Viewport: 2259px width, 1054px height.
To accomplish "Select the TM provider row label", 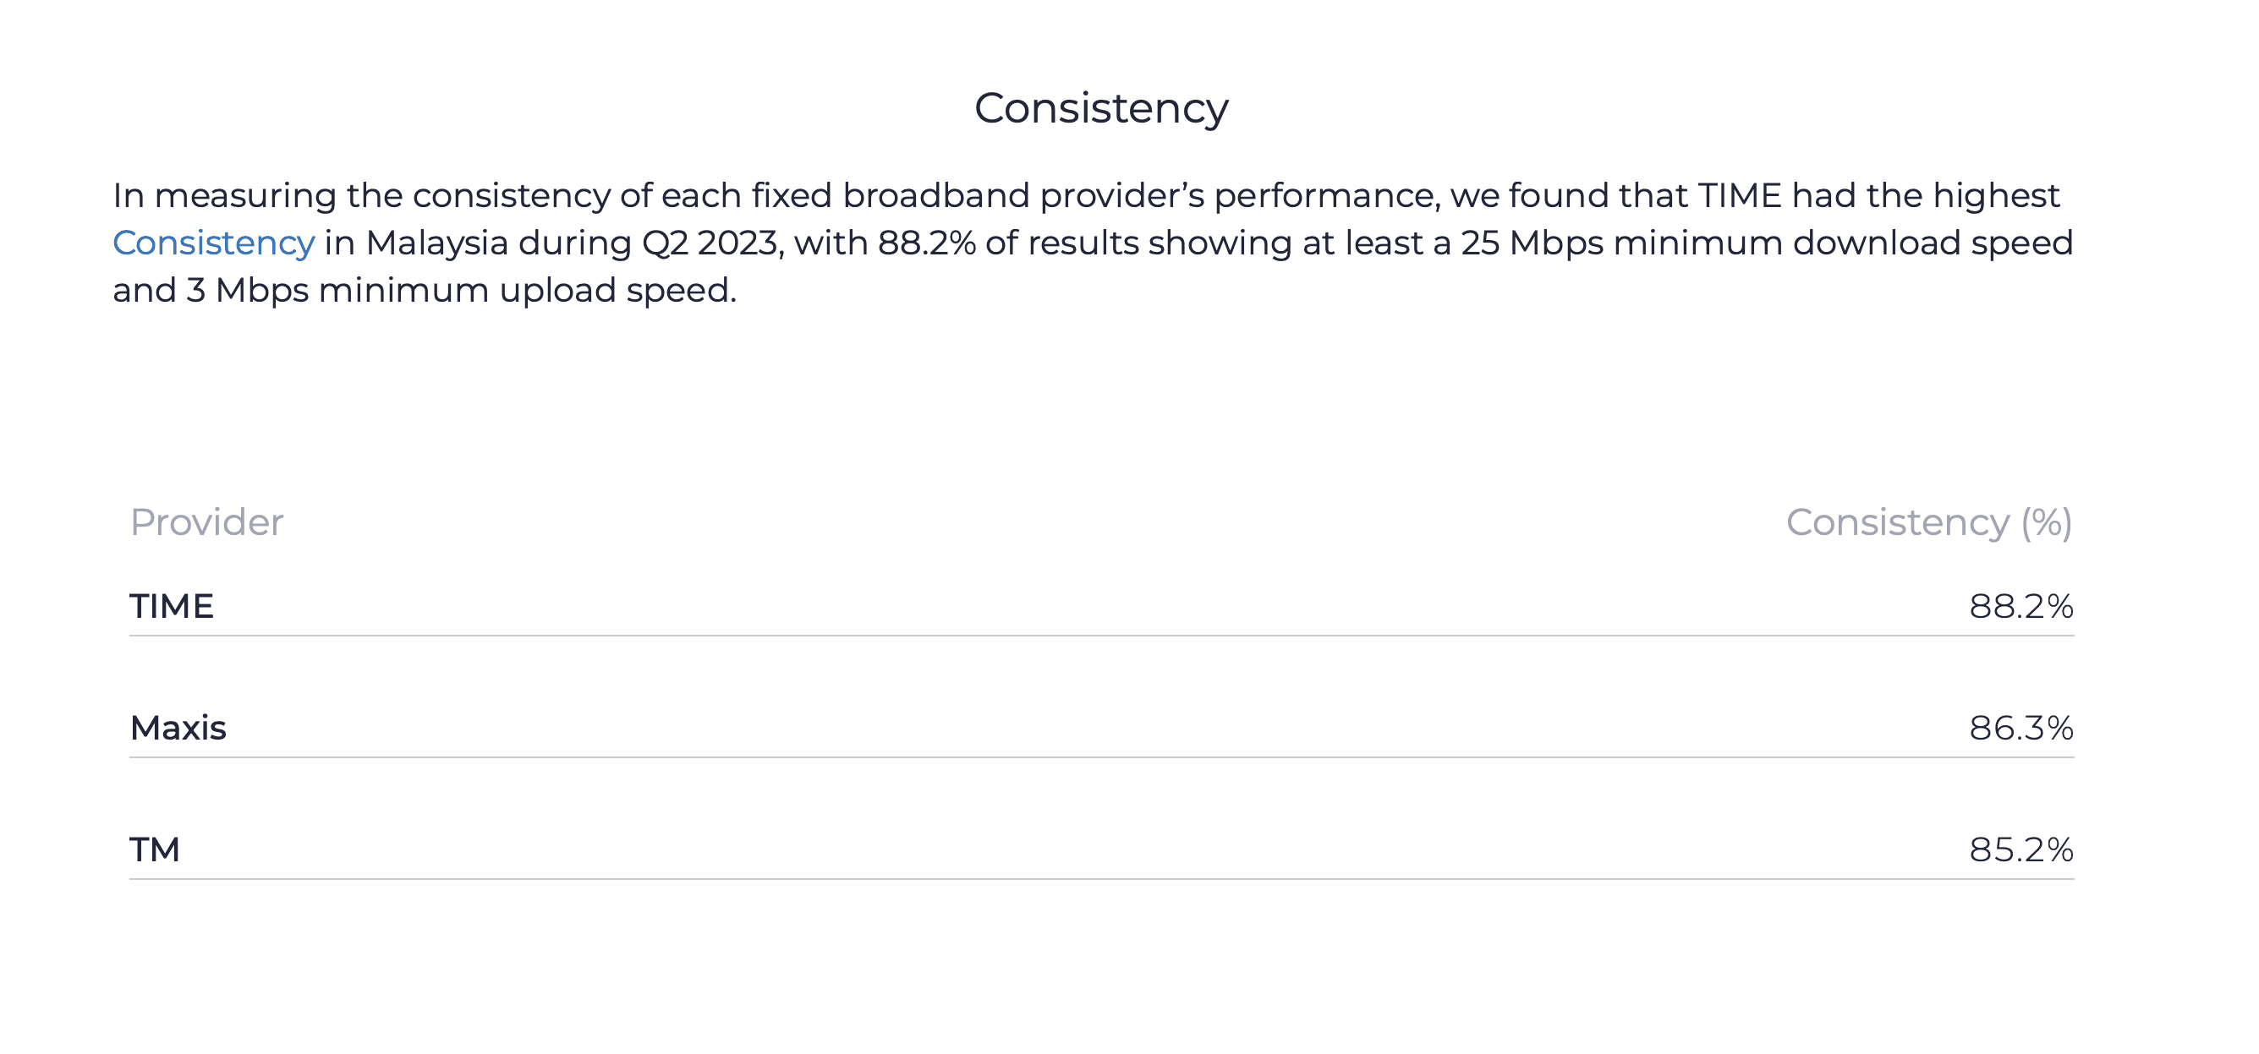I will click(154, 849).
